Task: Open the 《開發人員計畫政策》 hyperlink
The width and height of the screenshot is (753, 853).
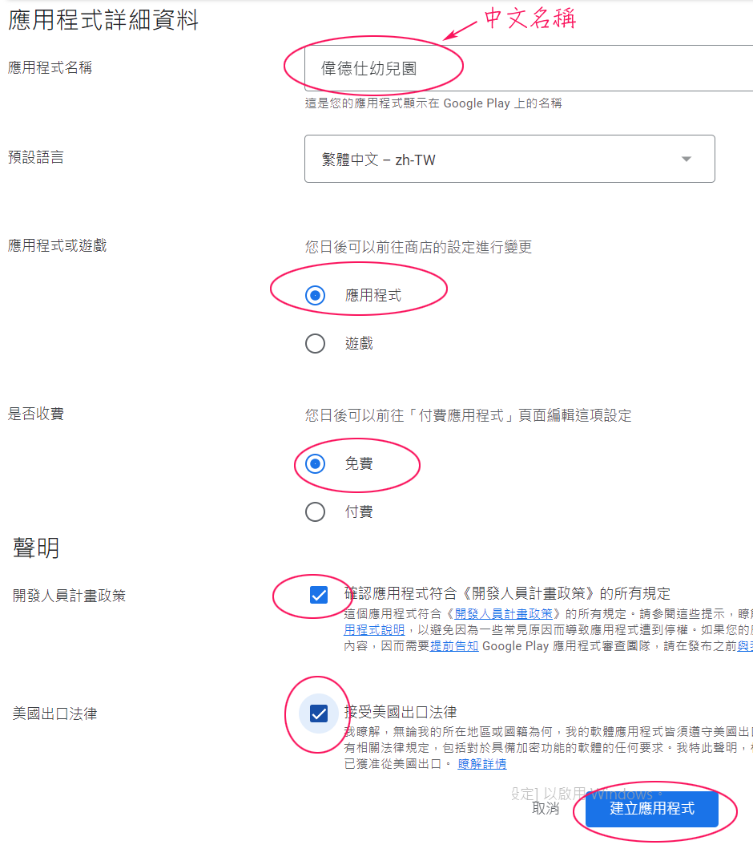Action: click(x=503, y=613)
